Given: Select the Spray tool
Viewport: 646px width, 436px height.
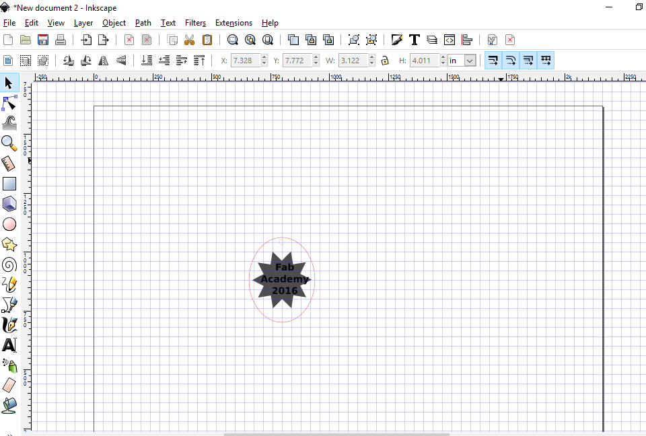Looking at the screenshot, I should point(9,365).
